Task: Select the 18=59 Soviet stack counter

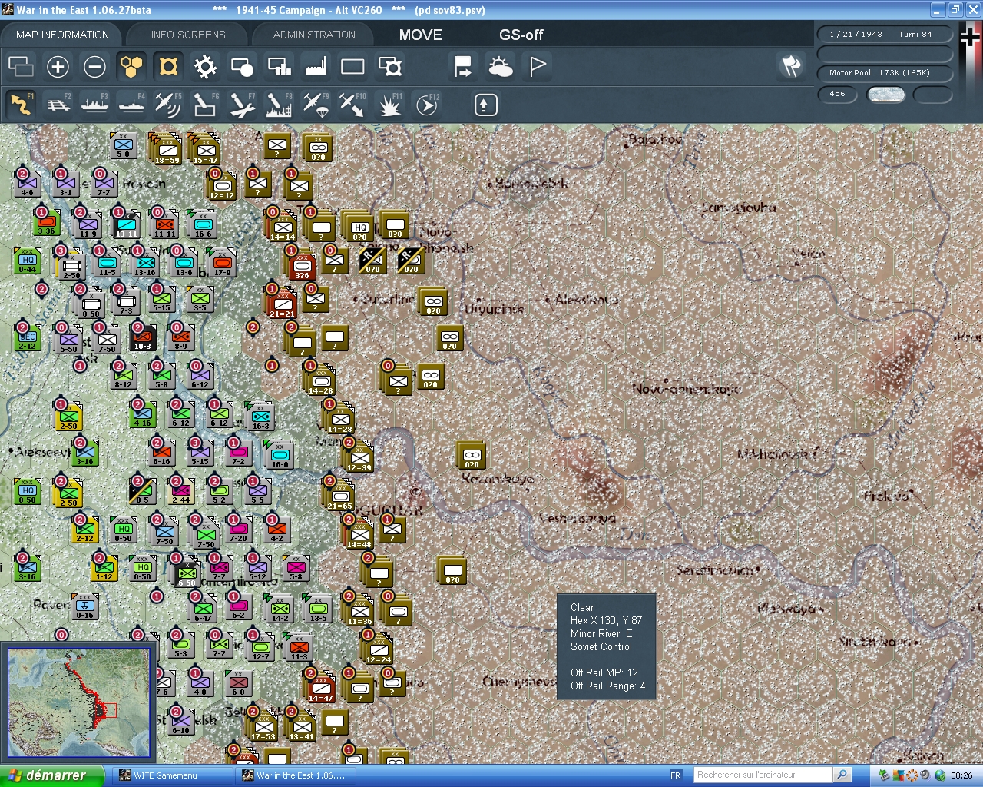Action: (167, 150)
